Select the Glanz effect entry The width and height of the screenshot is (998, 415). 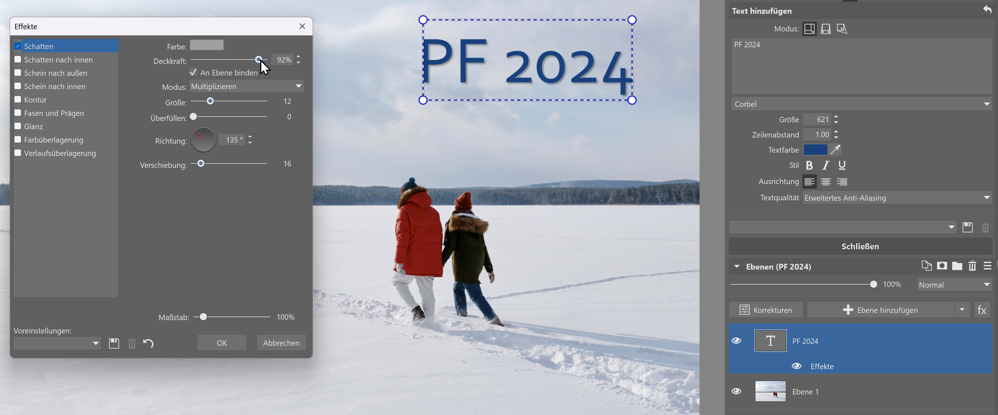(x=34, y=127)
